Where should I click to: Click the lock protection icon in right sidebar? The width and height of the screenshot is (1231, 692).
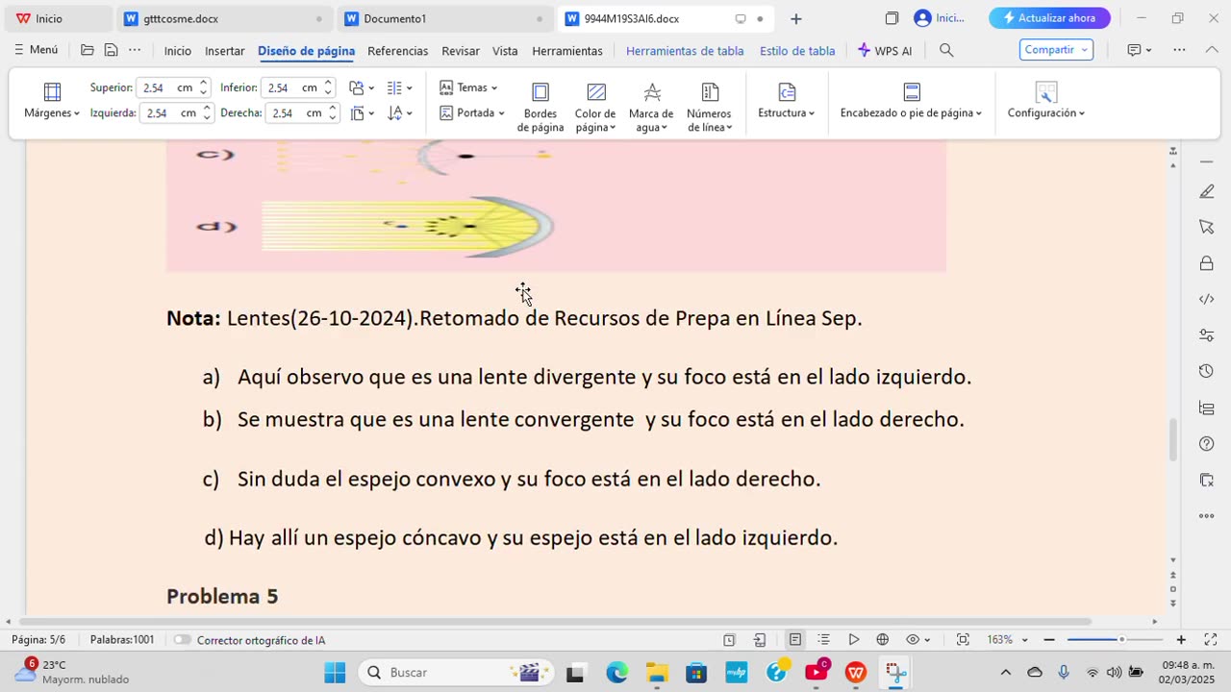coord(1207,263)
